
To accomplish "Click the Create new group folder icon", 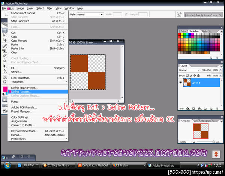I will point(205,109).
